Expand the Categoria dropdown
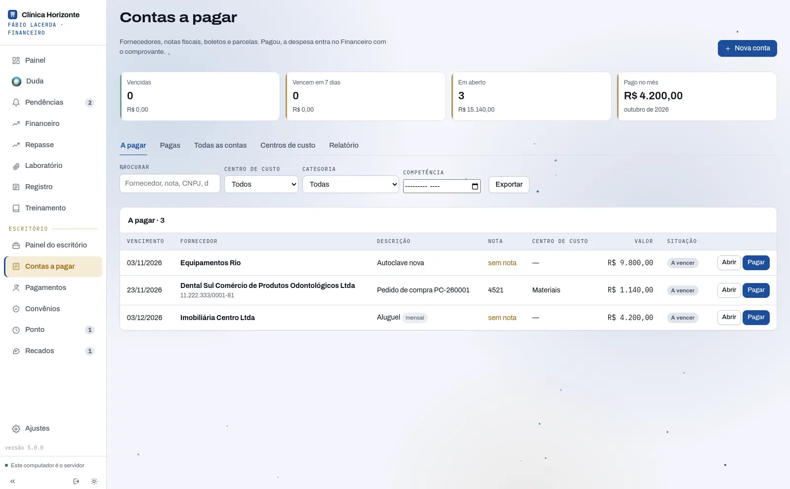Image resolution: width=790 pixels, height=489 pixels. coord(351,184)
